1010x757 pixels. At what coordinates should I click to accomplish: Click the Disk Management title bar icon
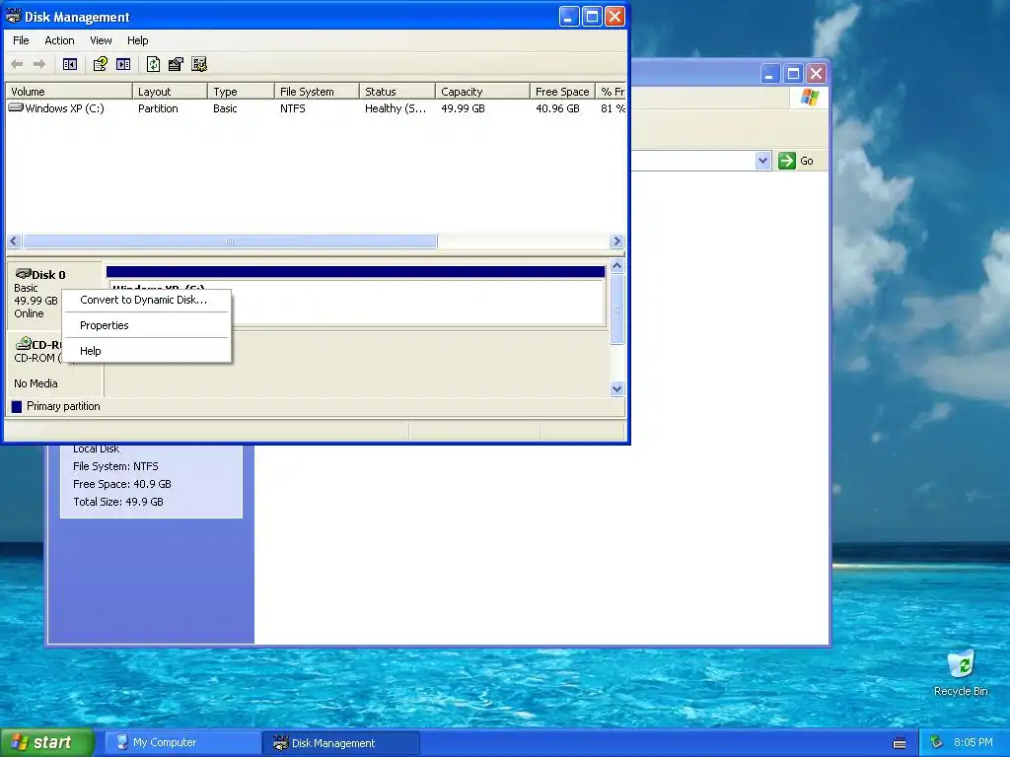click(14, 16)
